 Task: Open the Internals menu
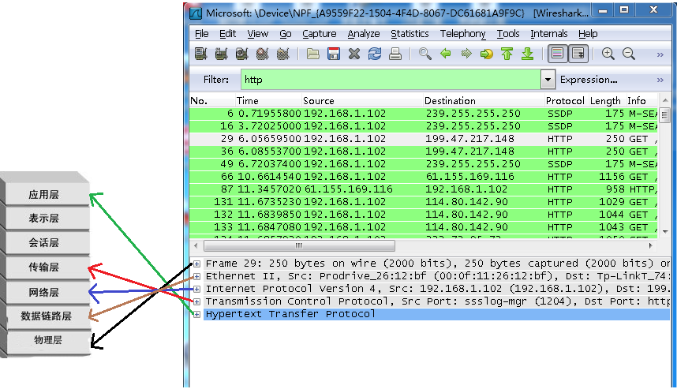(548, 34)
